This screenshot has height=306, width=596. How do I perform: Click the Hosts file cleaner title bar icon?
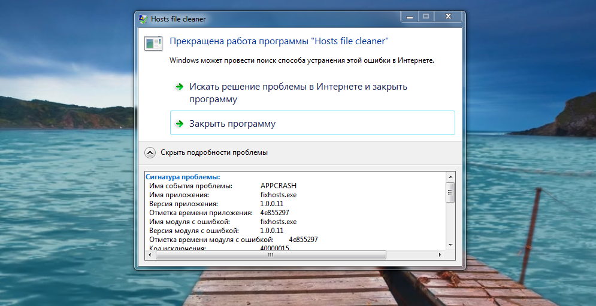143,19
